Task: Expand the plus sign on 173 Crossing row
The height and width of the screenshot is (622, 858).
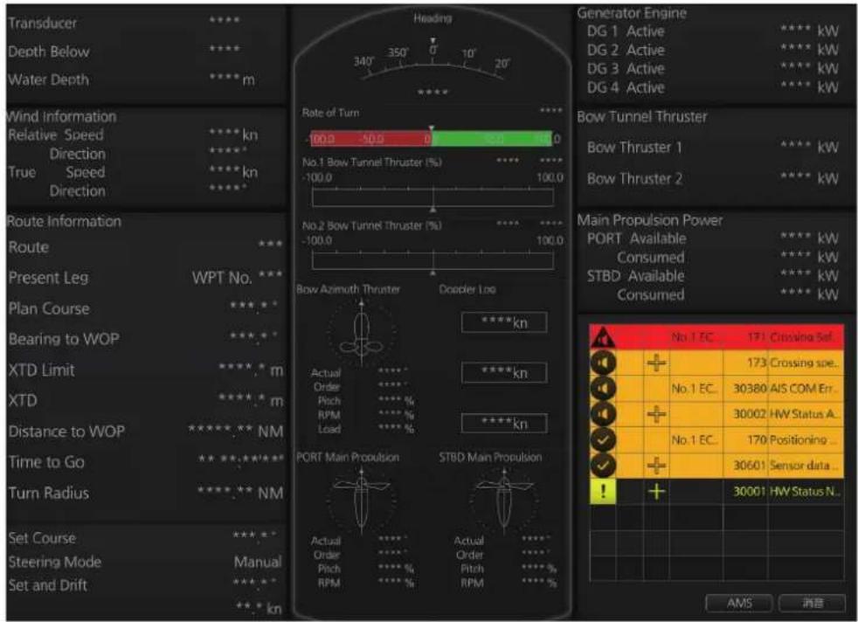Action: [656, 363]
